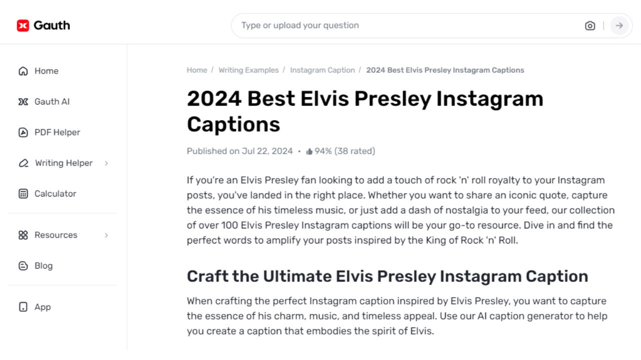Click the thumbs-up rating icon

[309, 151]
